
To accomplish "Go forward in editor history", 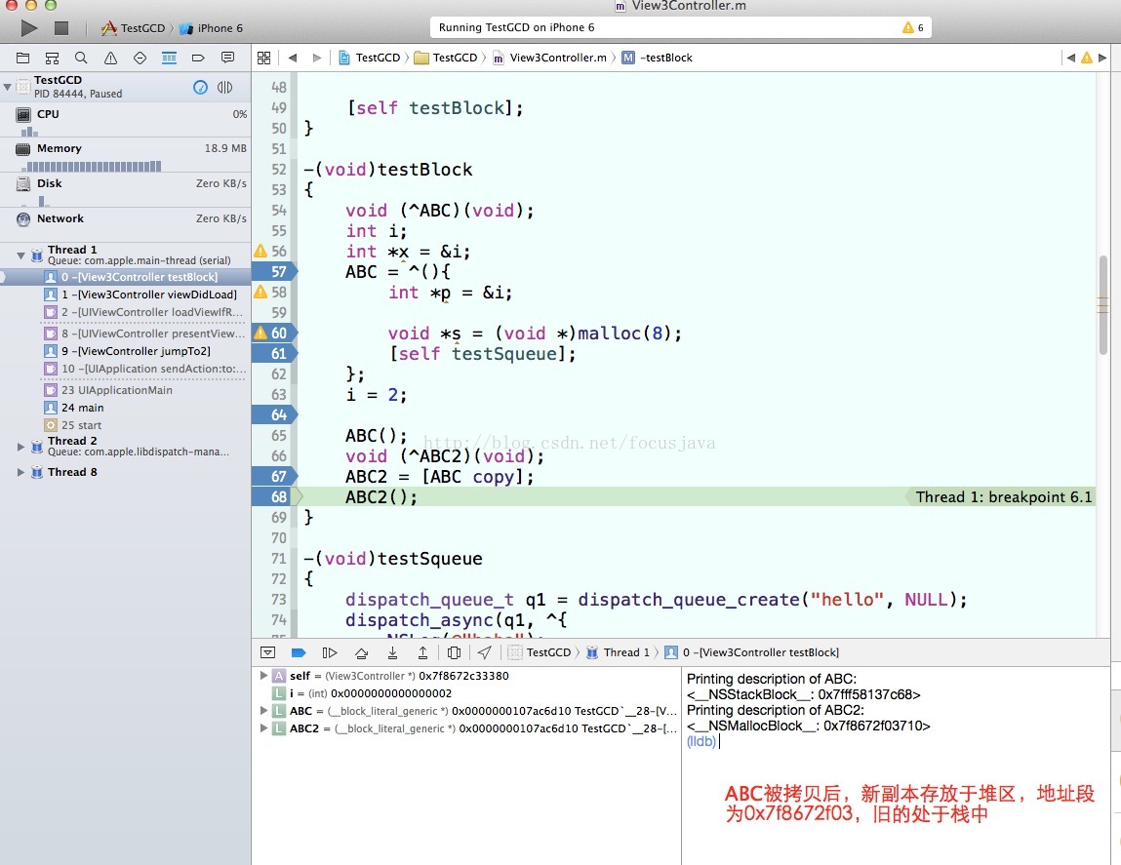I will tap(317, 58).
